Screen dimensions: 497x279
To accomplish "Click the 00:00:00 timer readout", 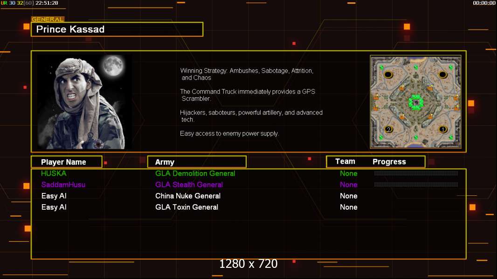I will (484, 3).
